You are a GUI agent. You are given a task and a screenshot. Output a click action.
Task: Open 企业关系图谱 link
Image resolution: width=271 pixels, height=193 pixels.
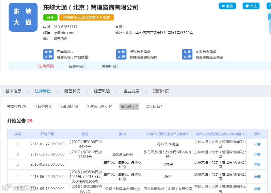[206, 51]
